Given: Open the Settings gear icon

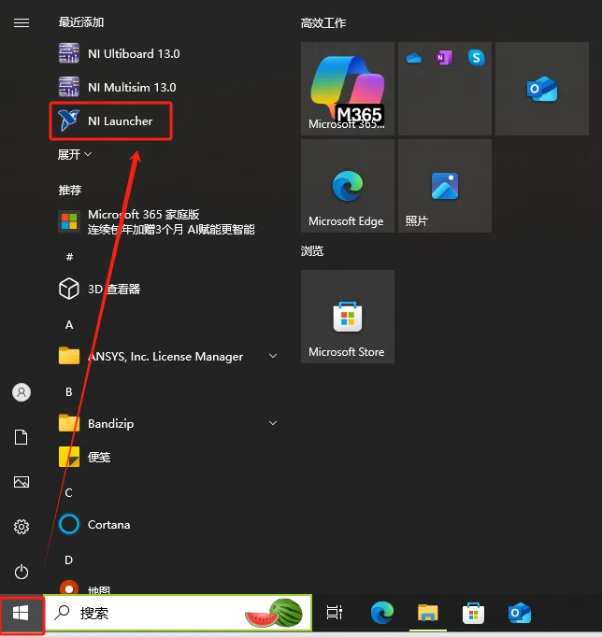Looking at the screenshot, I should click(x=21, y=527).
